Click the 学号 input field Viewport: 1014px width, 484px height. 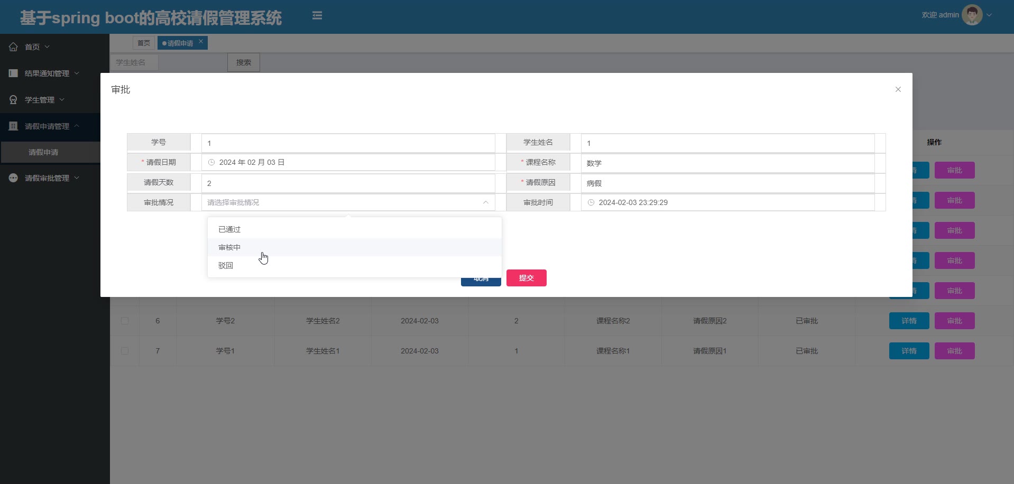tap(348, 143)
